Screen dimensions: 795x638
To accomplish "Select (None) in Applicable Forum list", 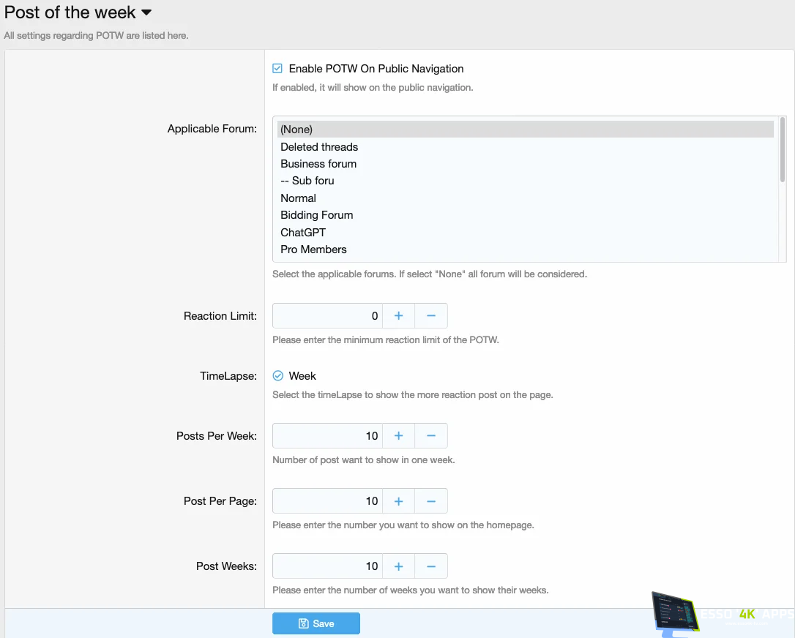I will pyautogui.click(x=296, y=130).
